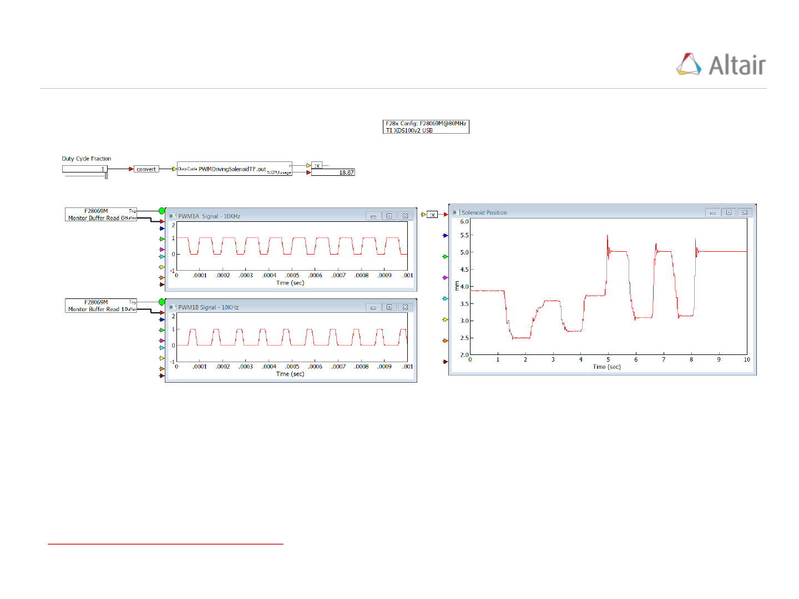The image size is (799, 599).
Task: Select the :x variable block after PWMDrivingSolenoidTF.out
Action: coord(317,165)
